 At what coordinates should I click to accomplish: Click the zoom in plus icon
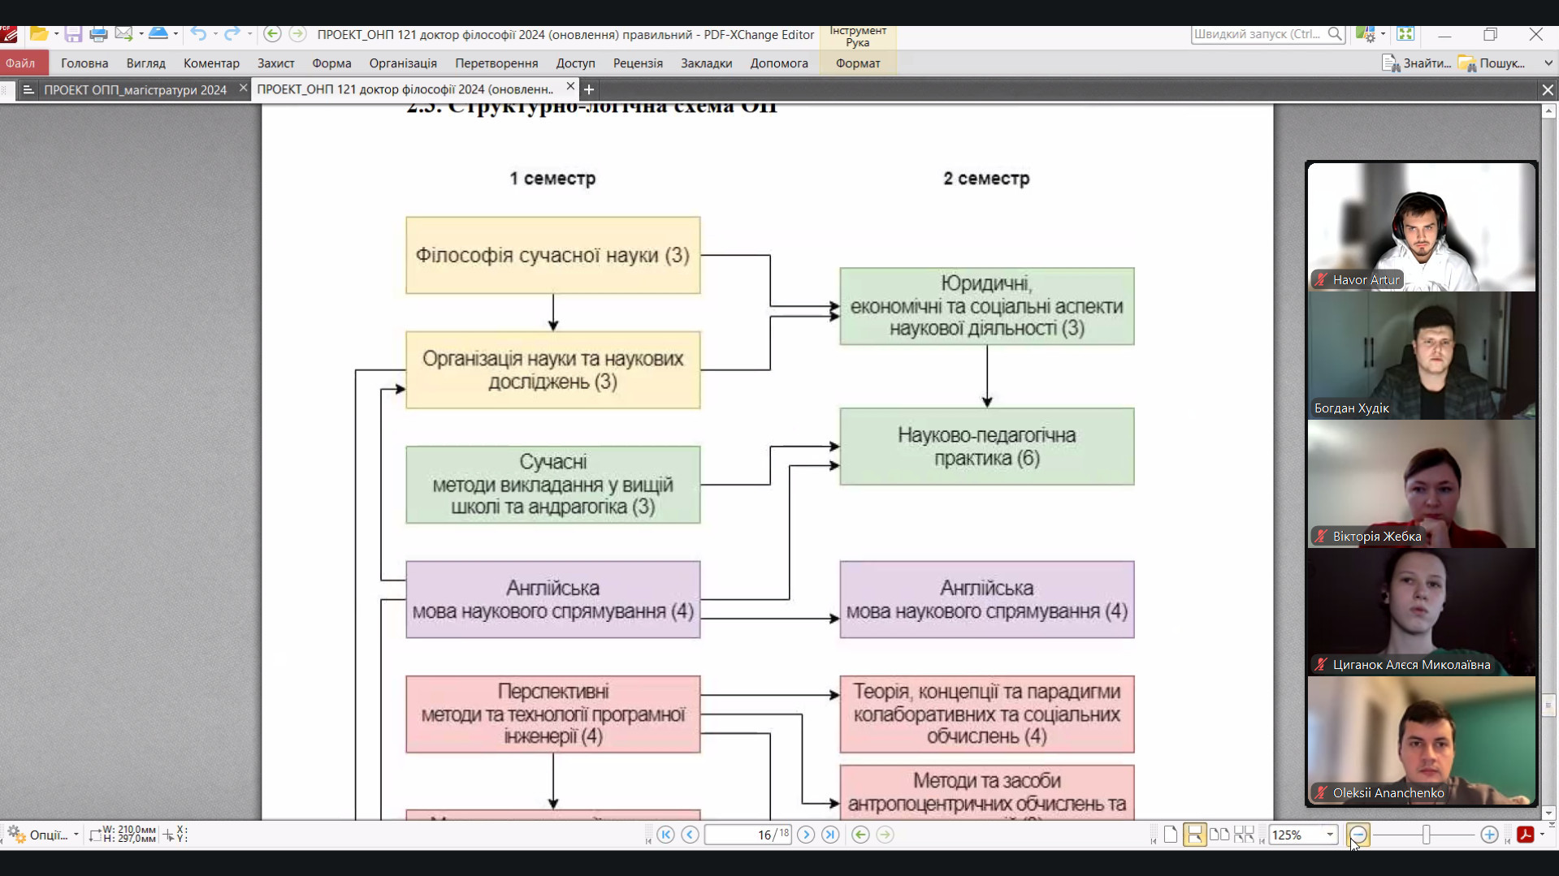click(1488, 835)
